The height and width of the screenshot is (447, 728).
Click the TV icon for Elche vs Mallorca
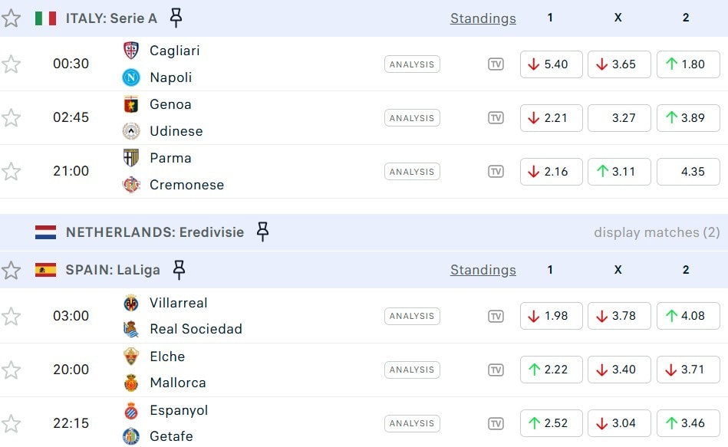[496, 370]
